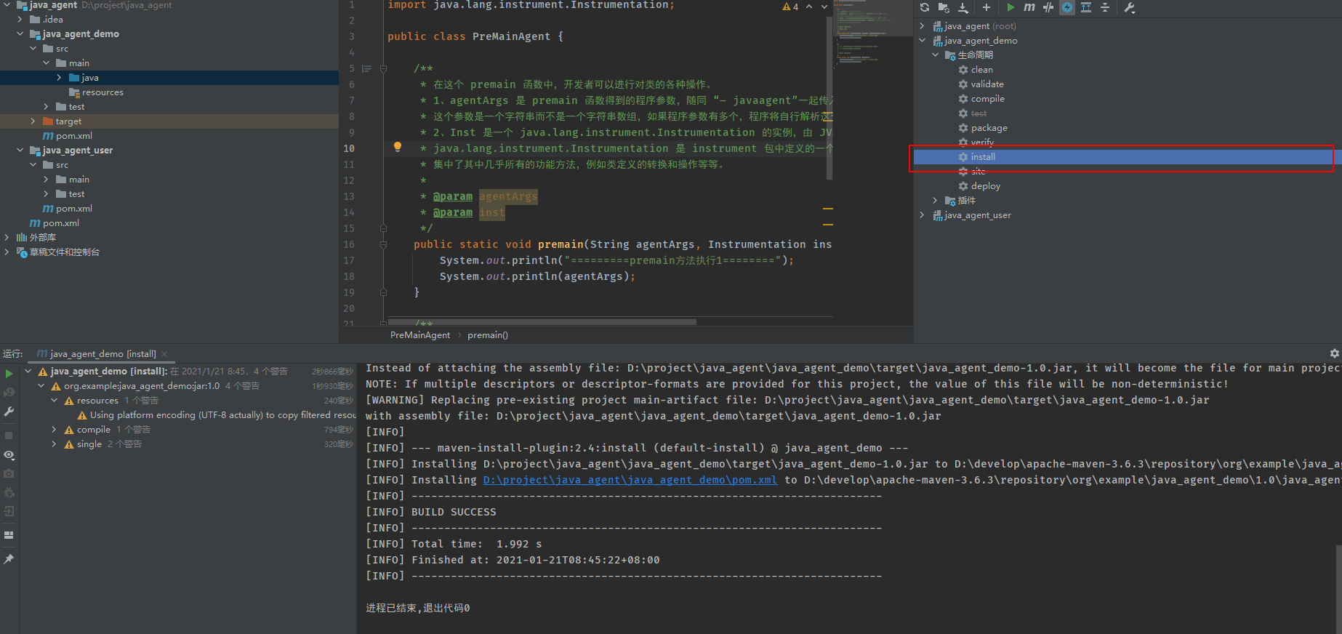Toggle Maven skip tests mode

[x=1048, y=7]
